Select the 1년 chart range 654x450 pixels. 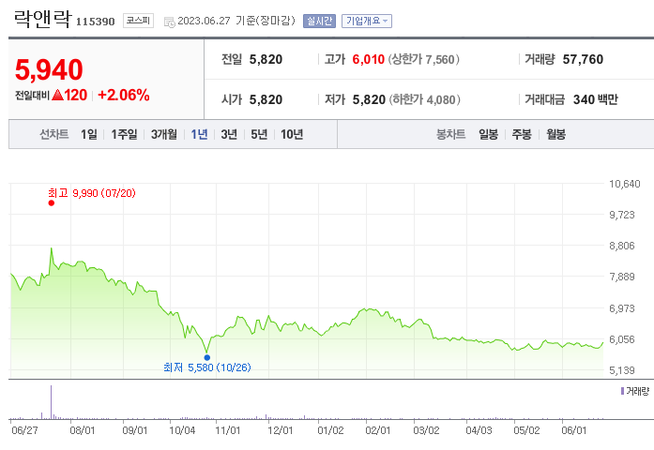[199, 134]
